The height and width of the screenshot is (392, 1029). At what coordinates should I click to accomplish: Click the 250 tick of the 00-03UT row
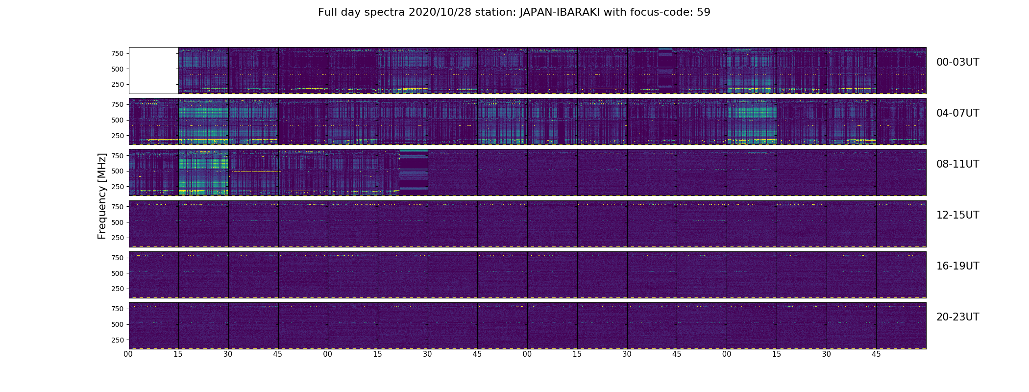coord(118,84)
